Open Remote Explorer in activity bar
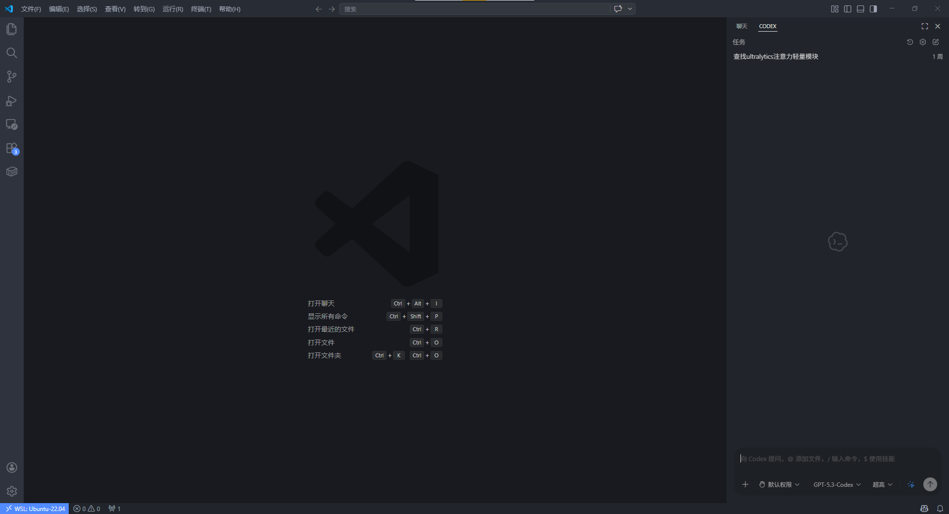Screen dimensions: 949x514 click(x=11, y=125)
